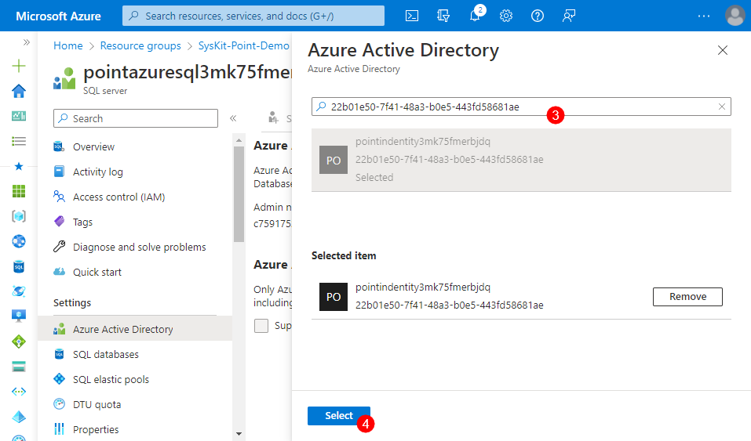Open the Favorites star in the sidebar
This screenshot has height=441, width=751.
tap(19, 166)
